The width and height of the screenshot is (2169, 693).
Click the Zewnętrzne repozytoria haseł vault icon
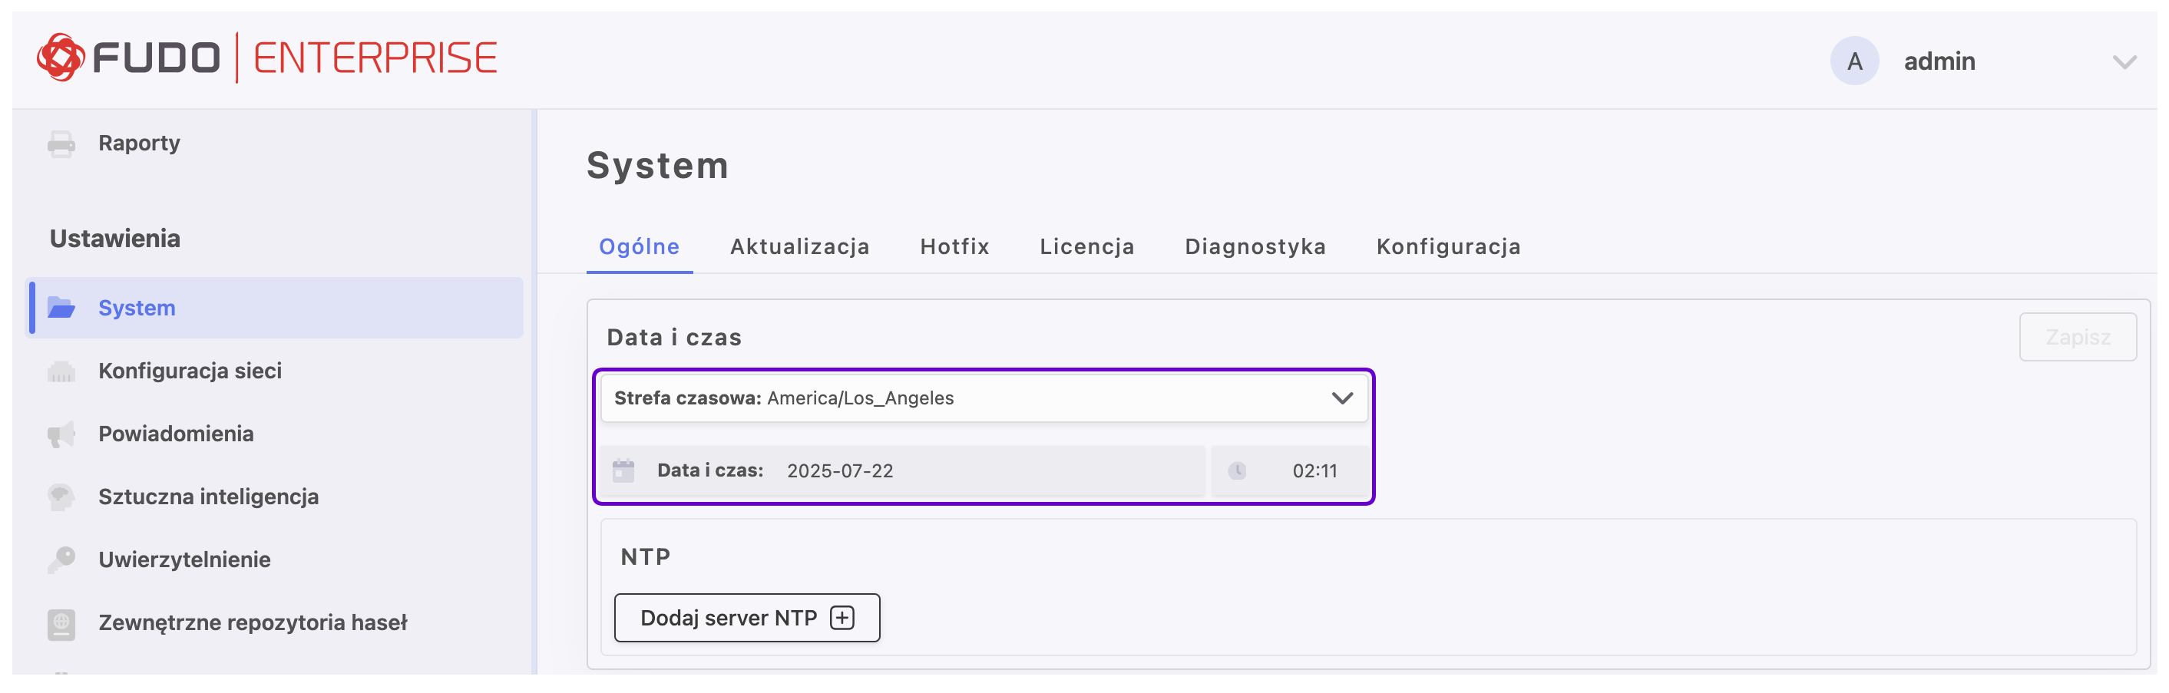pyautogui.click(x=61, y=624)
